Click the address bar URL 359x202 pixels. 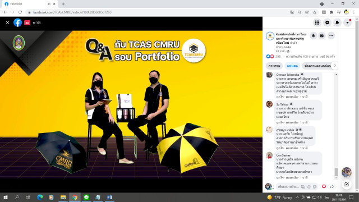click(x=72, y=12)
